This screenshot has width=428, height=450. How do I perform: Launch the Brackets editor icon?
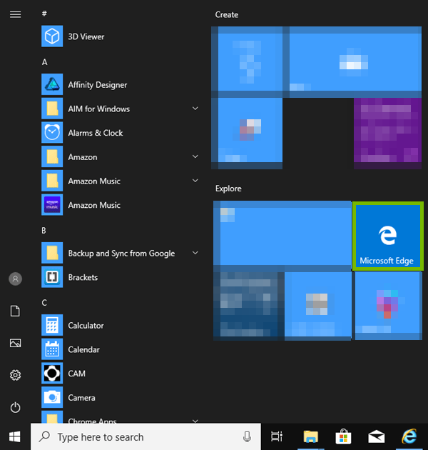52,277
